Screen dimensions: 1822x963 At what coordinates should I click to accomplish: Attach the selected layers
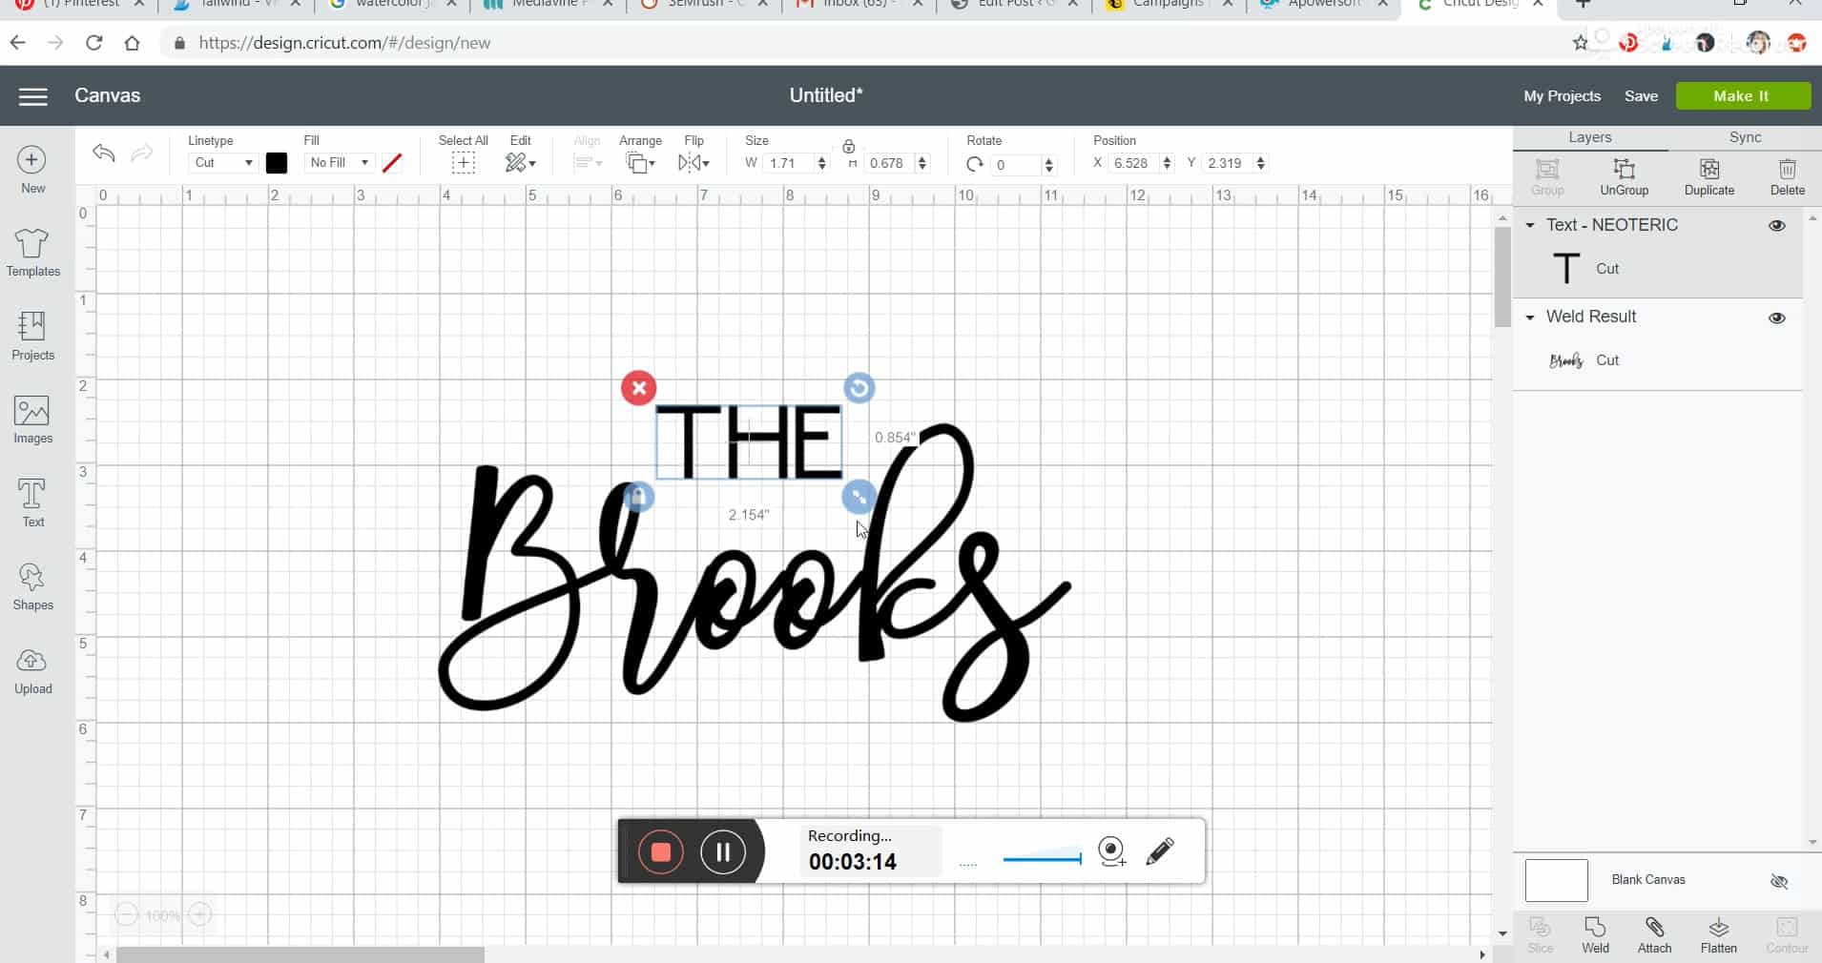[x=1654, y=934]
